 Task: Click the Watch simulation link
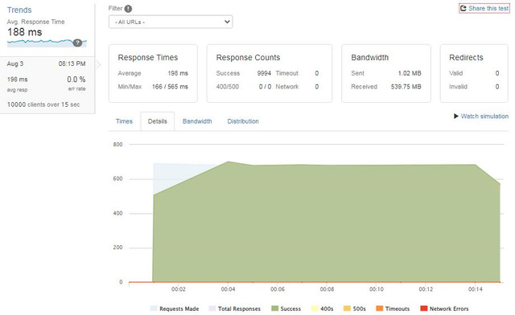coord(484,117)
